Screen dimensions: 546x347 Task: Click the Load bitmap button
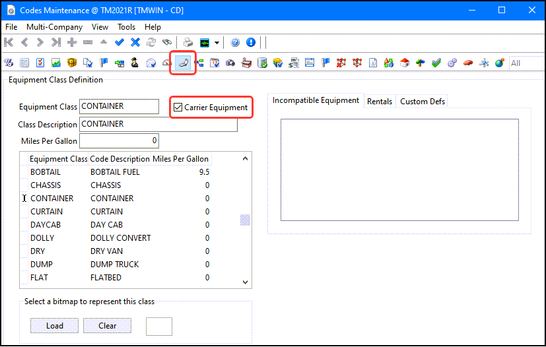pos(54,325)
